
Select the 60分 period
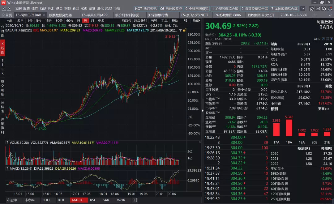[70, 21]
